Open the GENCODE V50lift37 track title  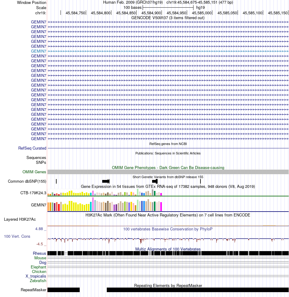point(168,18)
